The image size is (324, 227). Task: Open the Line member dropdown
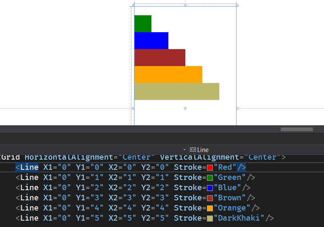coord(256,149)
